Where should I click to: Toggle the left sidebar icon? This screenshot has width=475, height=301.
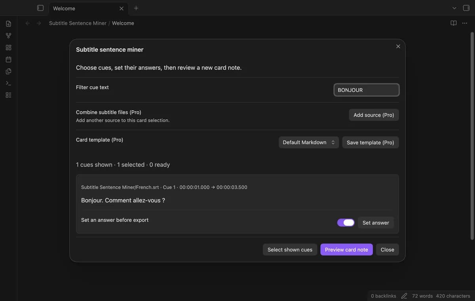pyautogui.click(x=40, y=8)
